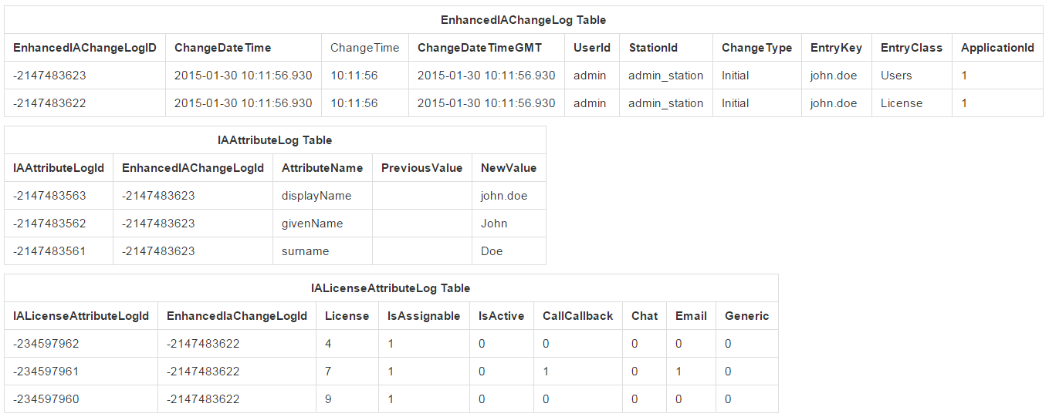
Task: Click the IsAssignable column header
Action: click(423, 316)
